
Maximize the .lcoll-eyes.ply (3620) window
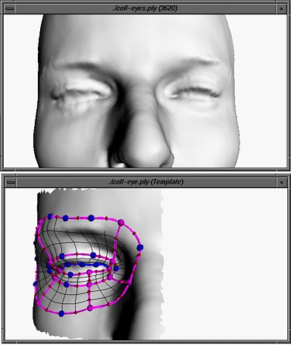click(281, 8)
